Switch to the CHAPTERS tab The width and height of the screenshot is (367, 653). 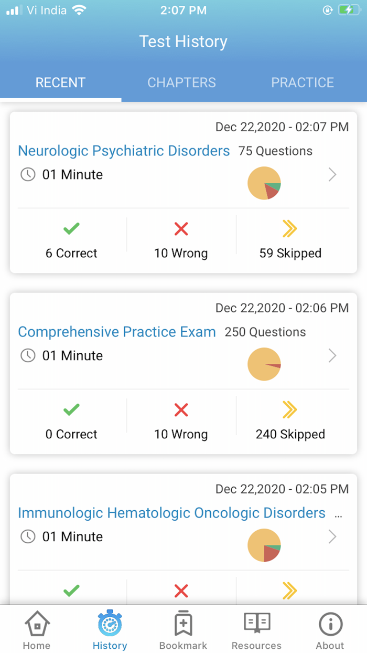coord(181,82)
